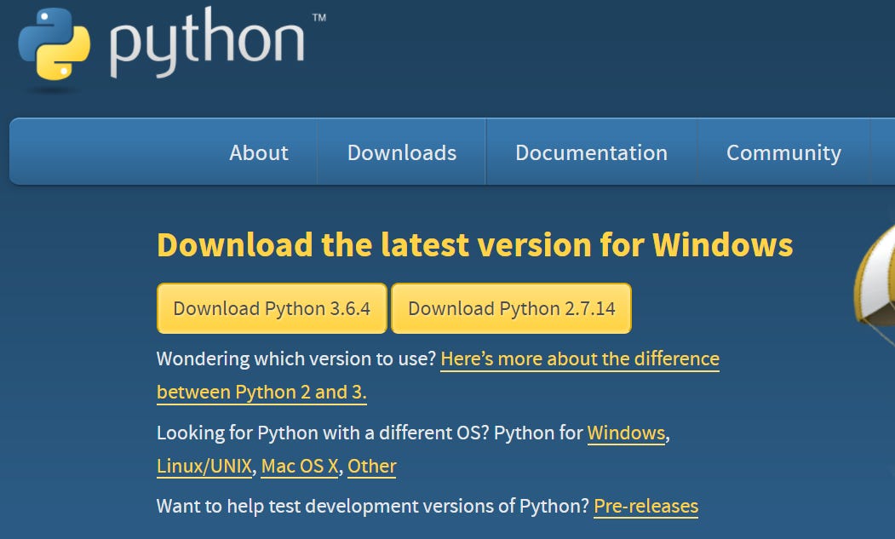Click the 'Download the latest version' heading

[473, 244]
